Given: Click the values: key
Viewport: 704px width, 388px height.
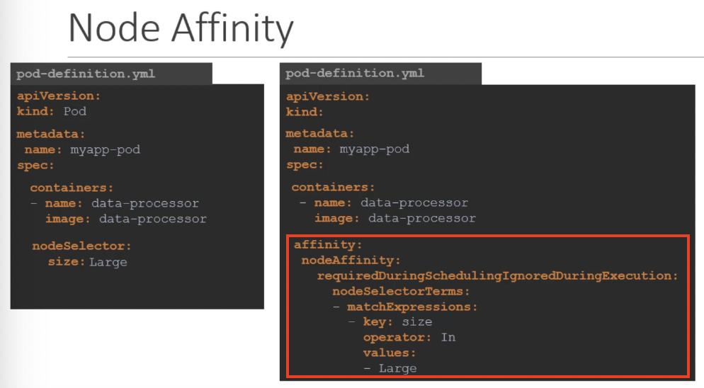Looking at the screenshot, I should (390, 353).
